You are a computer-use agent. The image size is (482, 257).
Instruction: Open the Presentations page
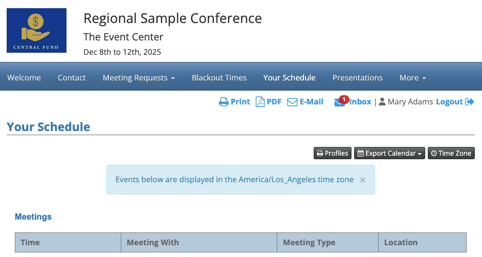pyautogui.click(x=357, y=78)
